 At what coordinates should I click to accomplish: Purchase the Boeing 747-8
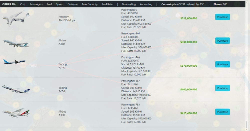point(222,88)
